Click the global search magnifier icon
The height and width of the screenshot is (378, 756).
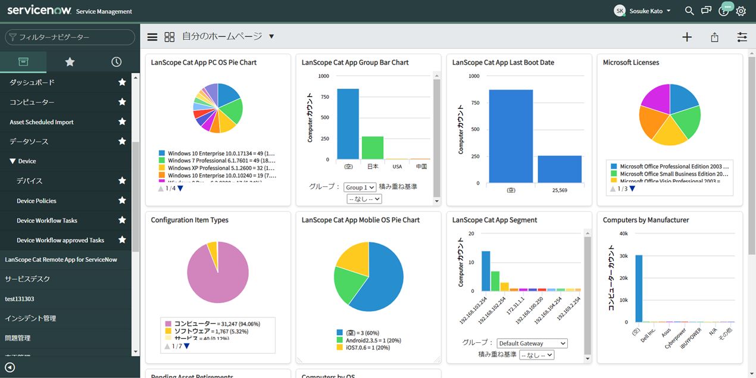coord(689,11)
